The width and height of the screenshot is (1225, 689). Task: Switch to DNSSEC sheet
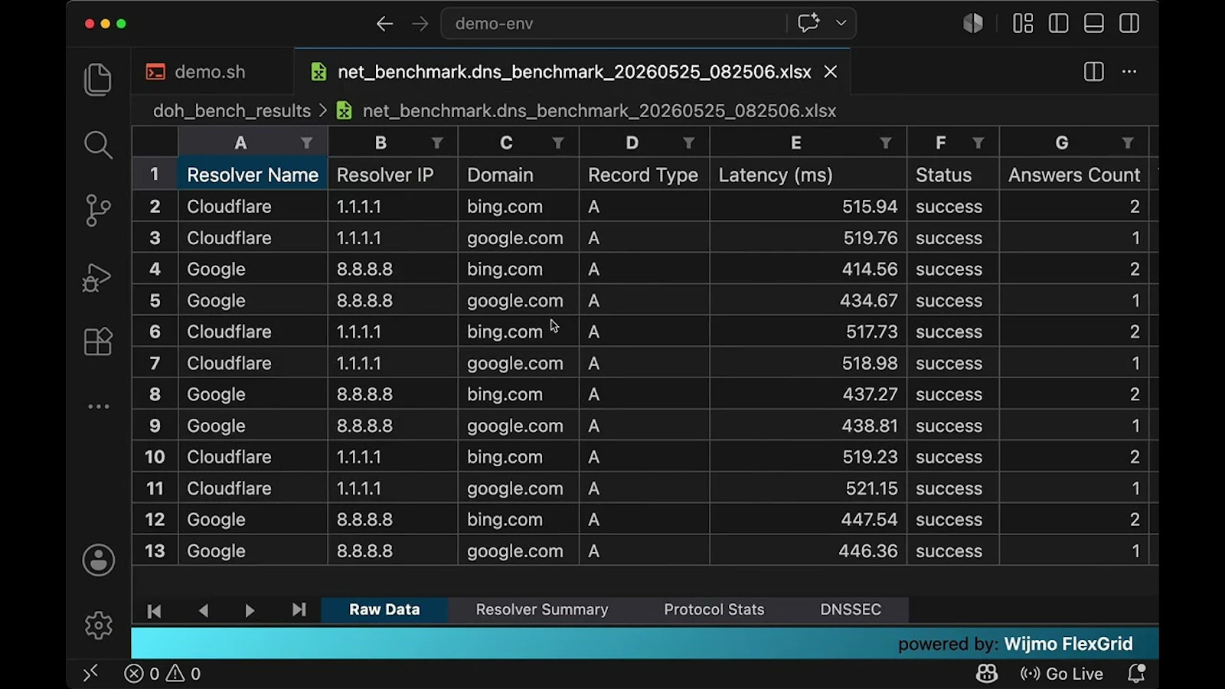coord(851,609)
